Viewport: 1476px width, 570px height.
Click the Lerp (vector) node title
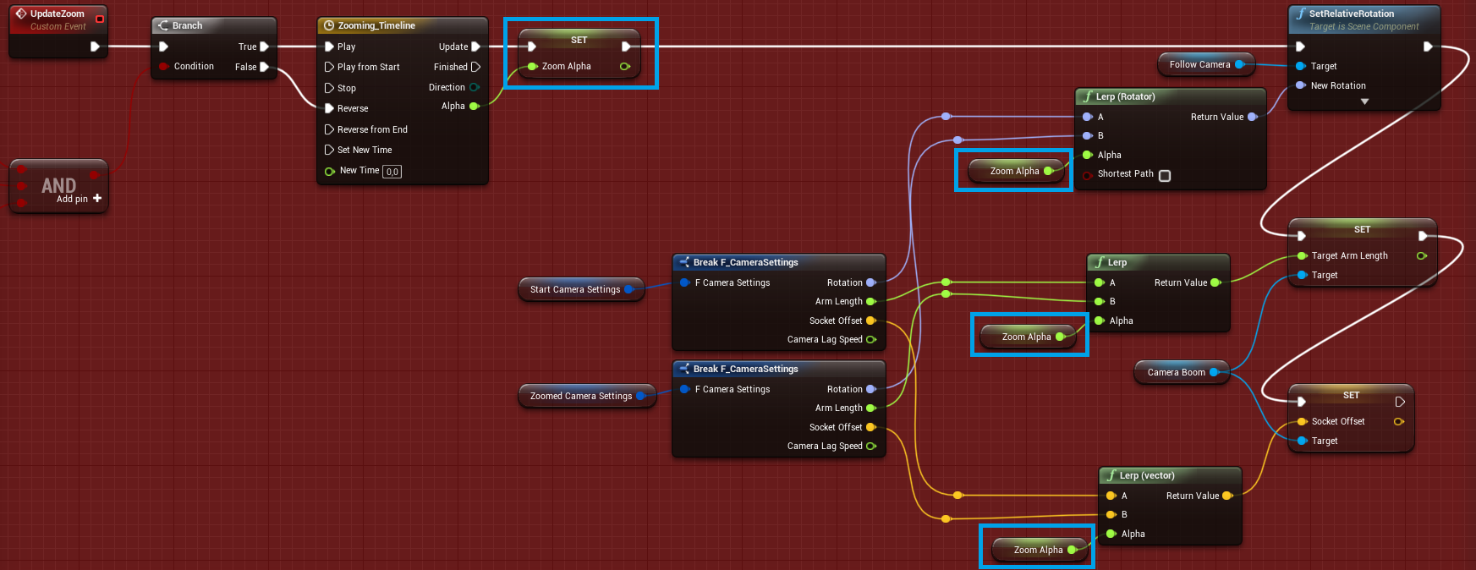1146,475
